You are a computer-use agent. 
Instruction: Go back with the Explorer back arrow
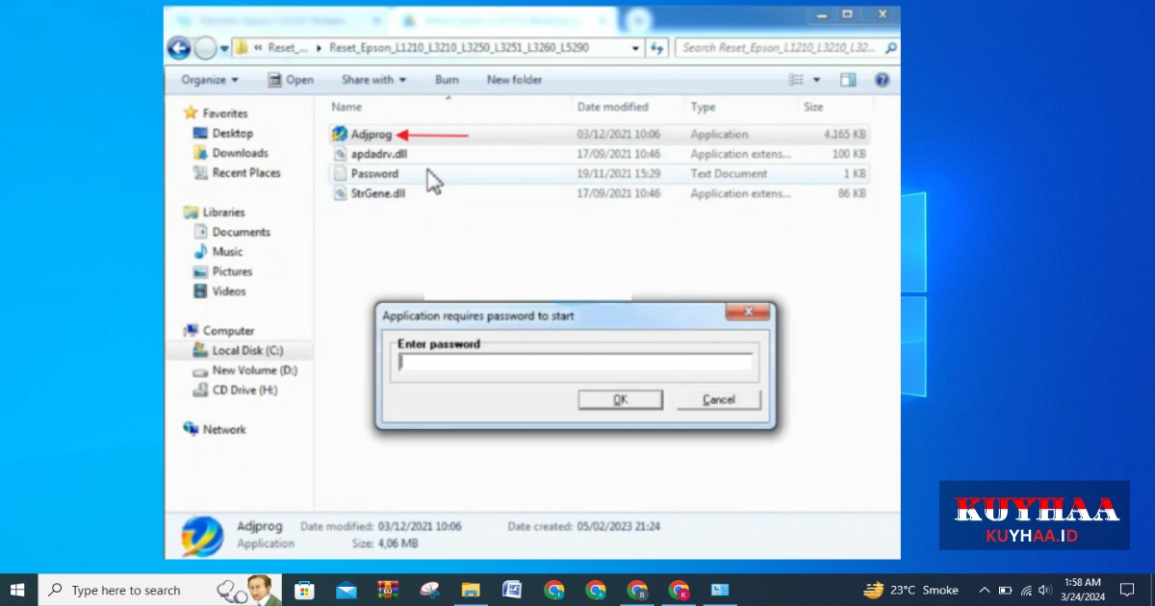coord(179,48)
